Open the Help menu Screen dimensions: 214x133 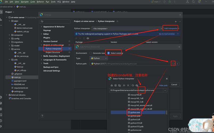(73, 2)
